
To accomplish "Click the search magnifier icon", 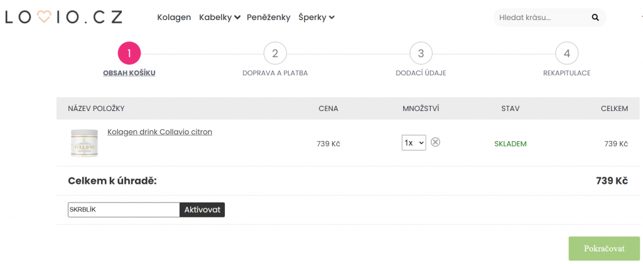I will coord(595,18).
